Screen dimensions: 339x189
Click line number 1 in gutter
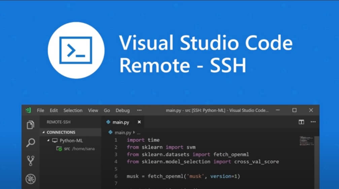tap(116, 140)
